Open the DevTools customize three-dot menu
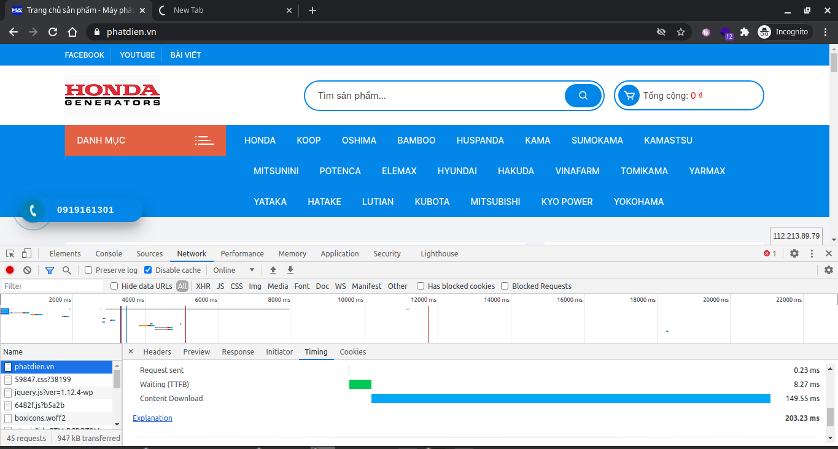 (x=812, y=253)
